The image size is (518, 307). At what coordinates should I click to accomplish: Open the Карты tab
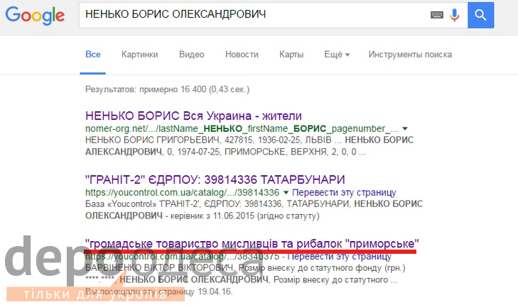click(x=291, y=55)
